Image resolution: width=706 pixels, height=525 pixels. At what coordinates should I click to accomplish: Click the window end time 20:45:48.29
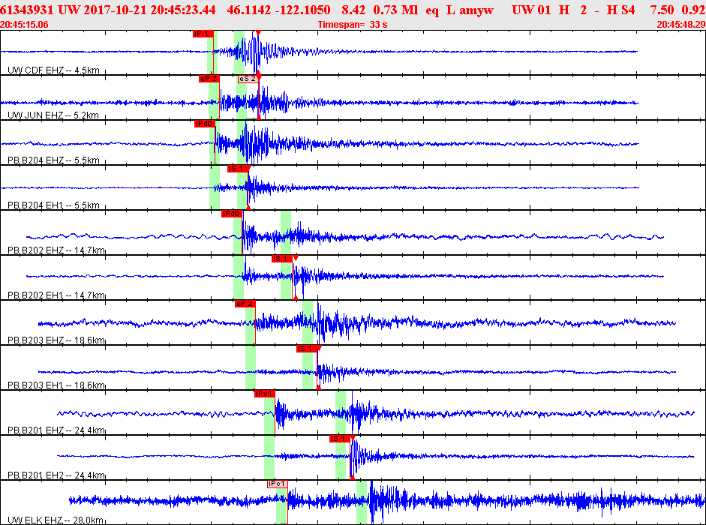point(680,24)
